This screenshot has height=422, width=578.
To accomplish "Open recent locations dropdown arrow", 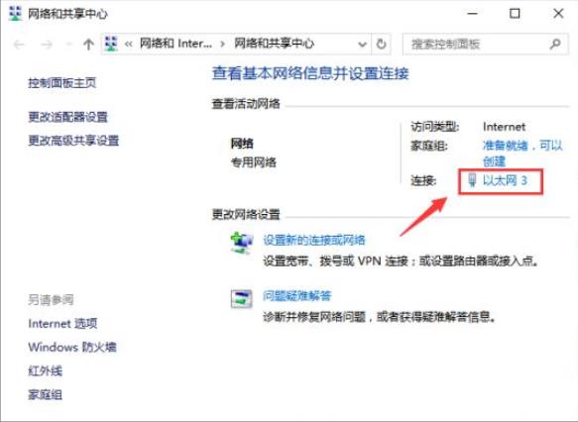I will pos(68,45).
